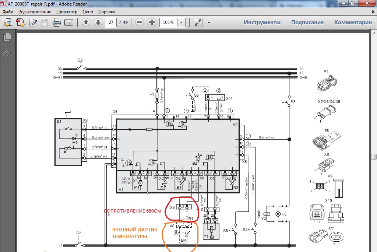This screenshot has height=252, width=377.
Task: Click the grayed save floppy disk icon
Action: pos(45,22)
